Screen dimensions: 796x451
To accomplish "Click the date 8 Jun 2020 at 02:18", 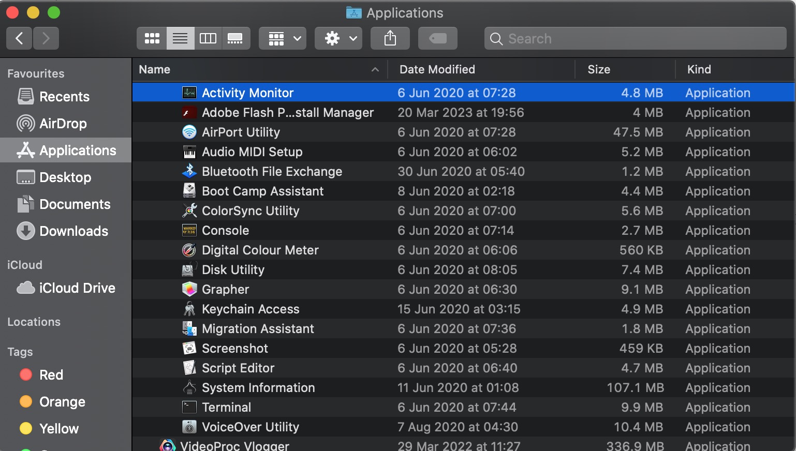I will click(x=456, y=191).
